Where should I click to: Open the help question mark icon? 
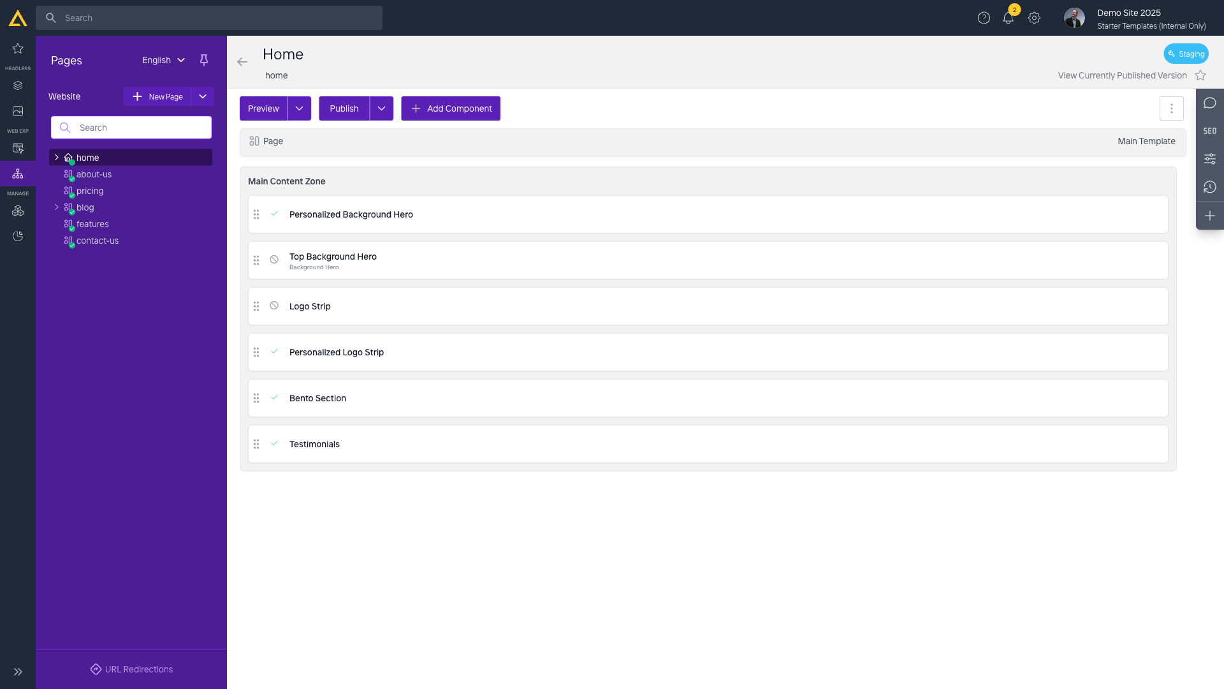pyautogui.click(x=984, y=18)
